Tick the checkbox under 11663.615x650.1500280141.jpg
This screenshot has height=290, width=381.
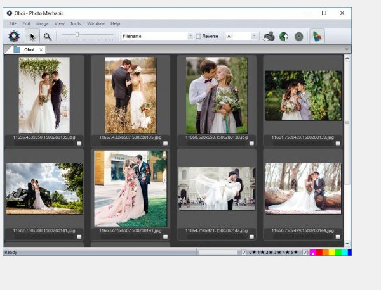(166, 237)
